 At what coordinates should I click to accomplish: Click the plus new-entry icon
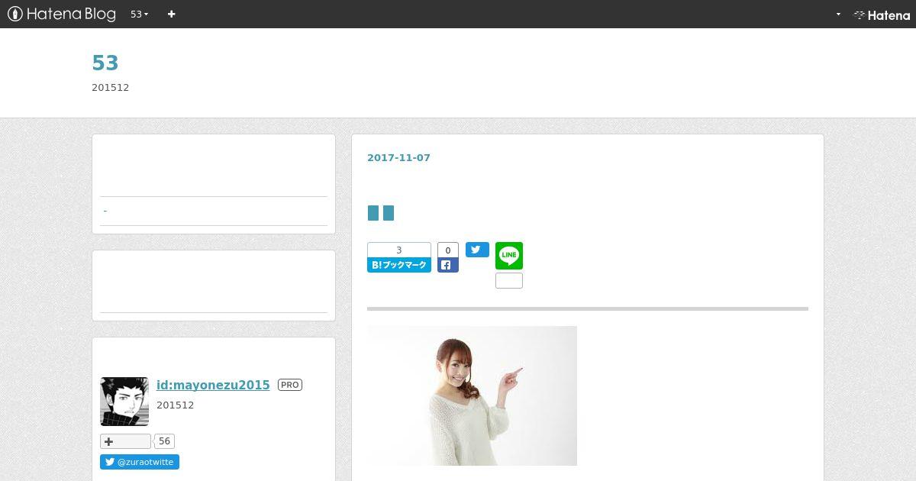click(x=171, y=14)
